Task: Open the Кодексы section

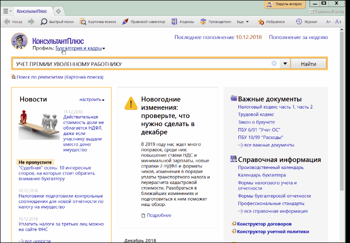Action: point(182,21)
